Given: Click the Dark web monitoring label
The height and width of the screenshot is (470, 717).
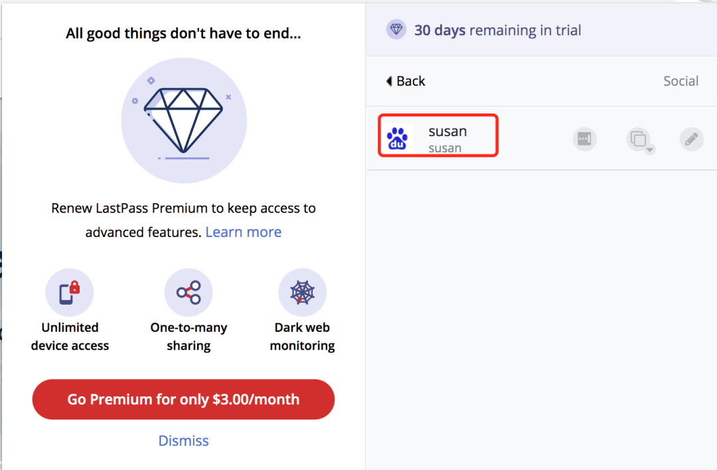Looking at the screenshot, I should [x=302, y=337].
